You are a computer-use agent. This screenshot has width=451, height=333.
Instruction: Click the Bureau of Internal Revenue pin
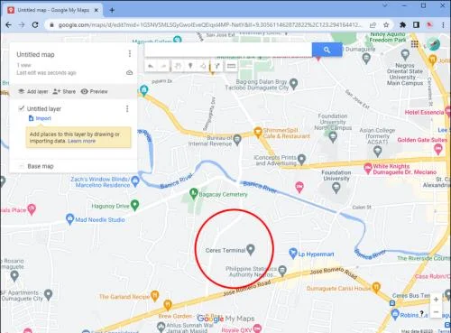(237, 140)
